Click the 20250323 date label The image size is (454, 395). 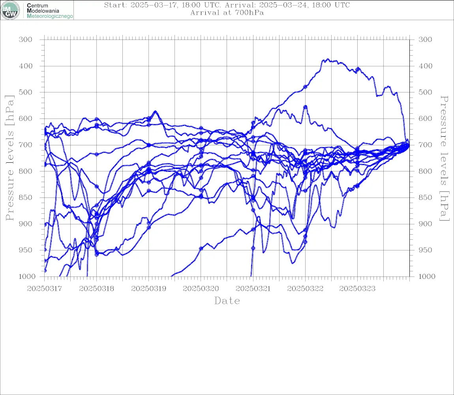pos(357,289)
